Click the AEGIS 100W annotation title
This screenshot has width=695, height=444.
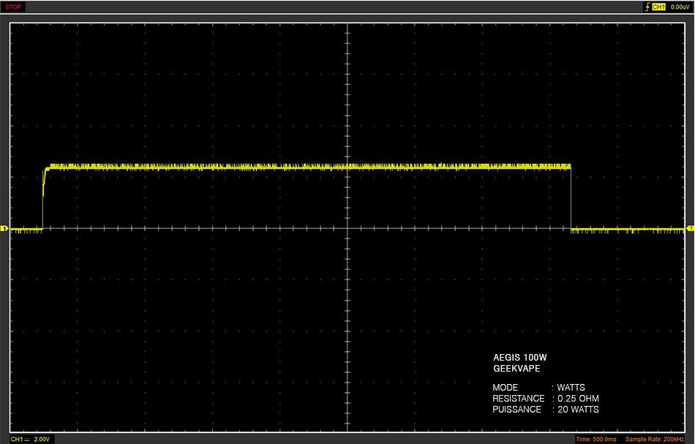coord(520,357)
